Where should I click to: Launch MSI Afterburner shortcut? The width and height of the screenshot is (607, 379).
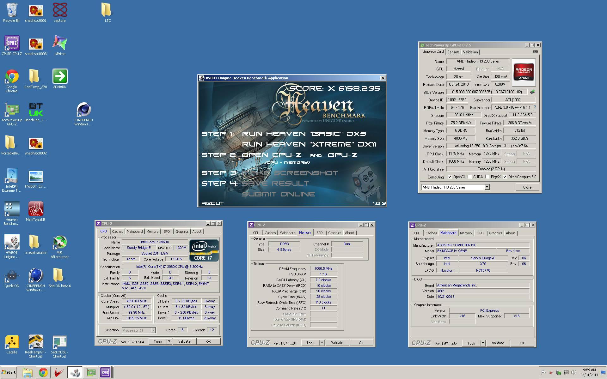pyautogui.click(x=60, y=247)
